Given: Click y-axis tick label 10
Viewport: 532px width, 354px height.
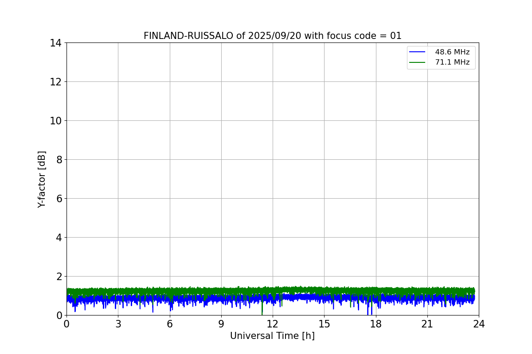Looking at the screenshot, I should click(x=56, y=121).
